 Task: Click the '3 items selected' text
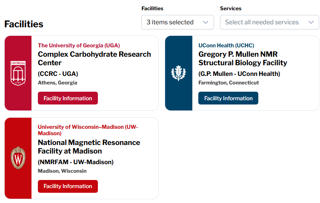pos(170,22)
